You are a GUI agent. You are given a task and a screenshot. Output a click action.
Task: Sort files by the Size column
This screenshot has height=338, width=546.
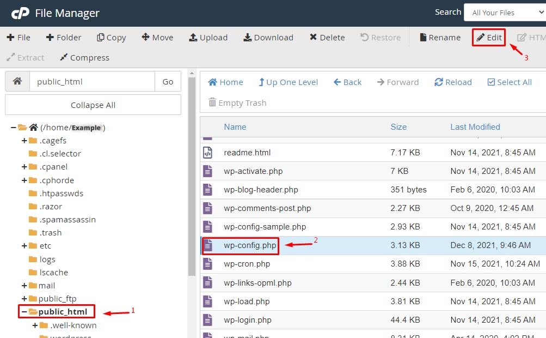click(398, 126)
